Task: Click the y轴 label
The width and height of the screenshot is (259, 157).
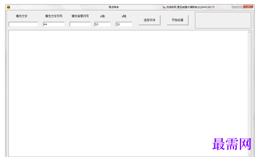Action: 124,16
